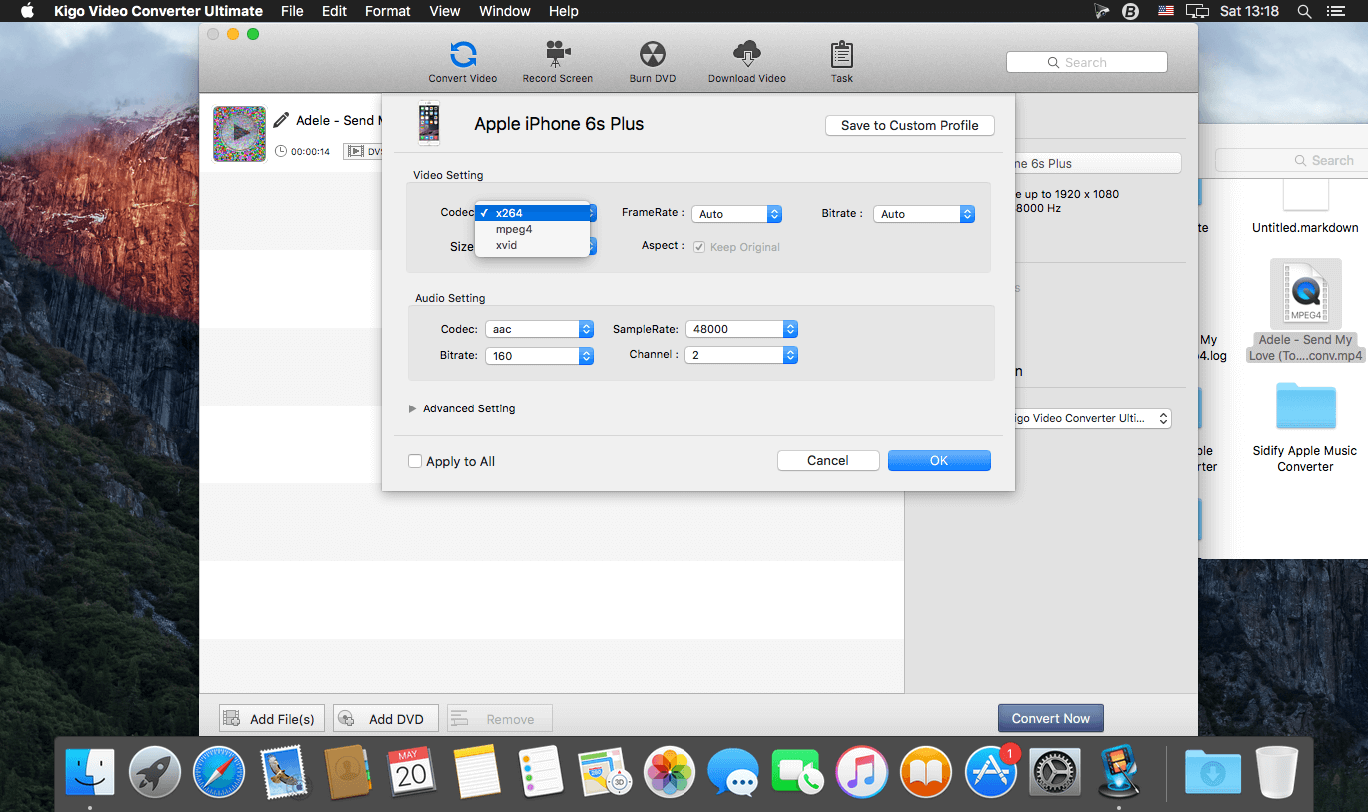Open Reminders in the dock
This screenshot has width=1368, height=812.
541,772
